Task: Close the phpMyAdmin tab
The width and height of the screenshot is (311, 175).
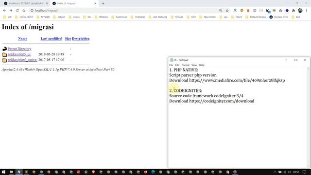Action: pos(47,3)
